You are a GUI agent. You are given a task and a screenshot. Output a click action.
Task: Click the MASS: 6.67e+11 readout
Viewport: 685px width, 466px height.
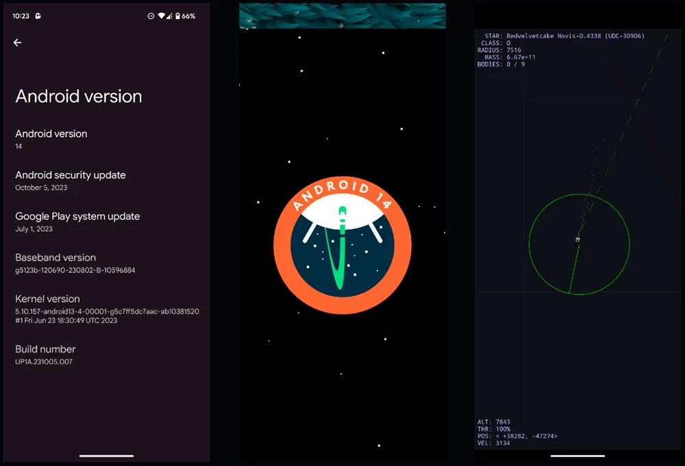(x=510, y=57)
